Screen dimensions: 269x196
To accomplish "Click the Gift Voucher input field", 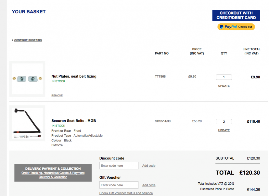I will pyautogui.click(x=119, y=185).
